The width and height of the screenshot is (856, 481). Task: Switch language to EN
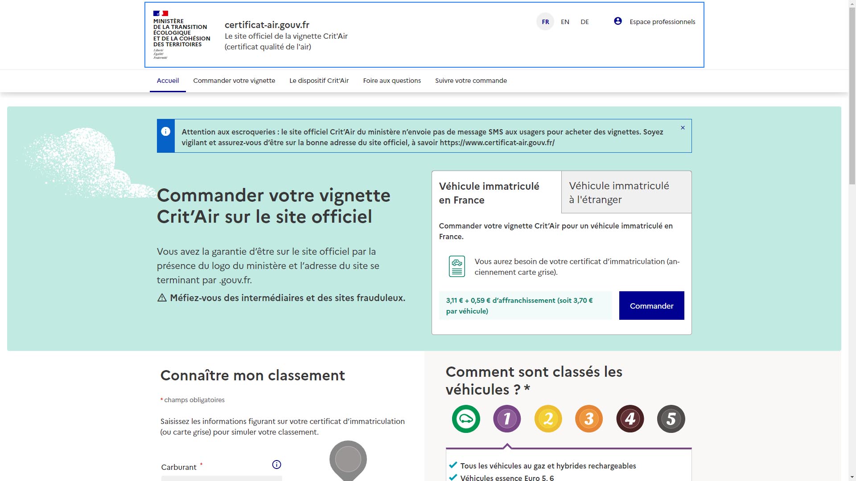point(565,21)
